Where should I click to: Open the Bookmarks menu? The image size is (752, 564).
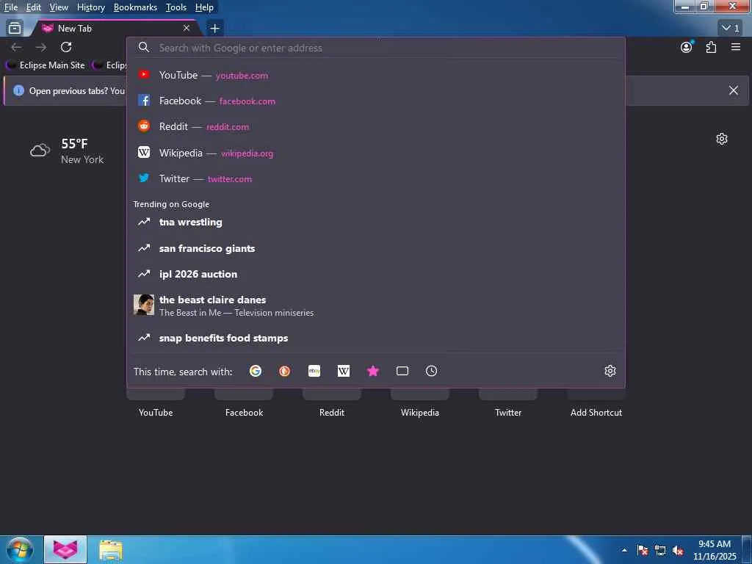(x=135, y=7)
